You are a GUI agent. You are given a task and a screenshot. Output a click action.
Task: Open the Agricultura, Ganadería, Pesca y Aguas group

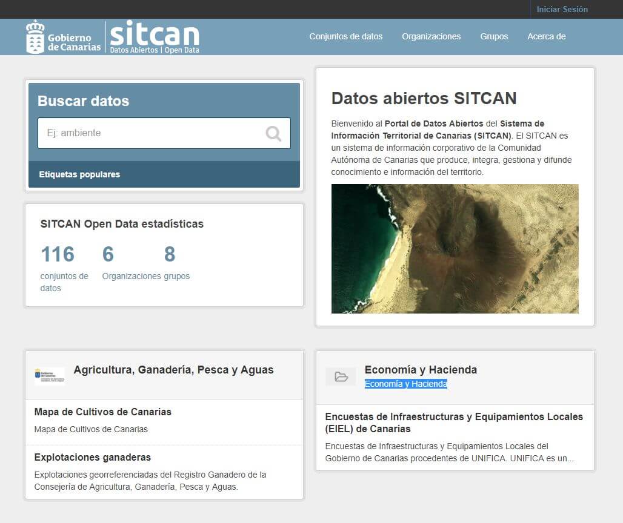pos(174,369)
